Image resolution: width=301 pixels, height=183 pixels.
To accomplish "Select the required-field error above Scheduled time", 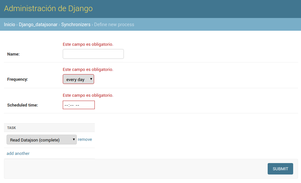I will click(88, 95).
